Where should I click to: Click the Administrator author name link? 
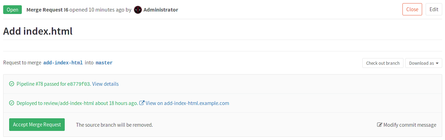click(161, 10)
